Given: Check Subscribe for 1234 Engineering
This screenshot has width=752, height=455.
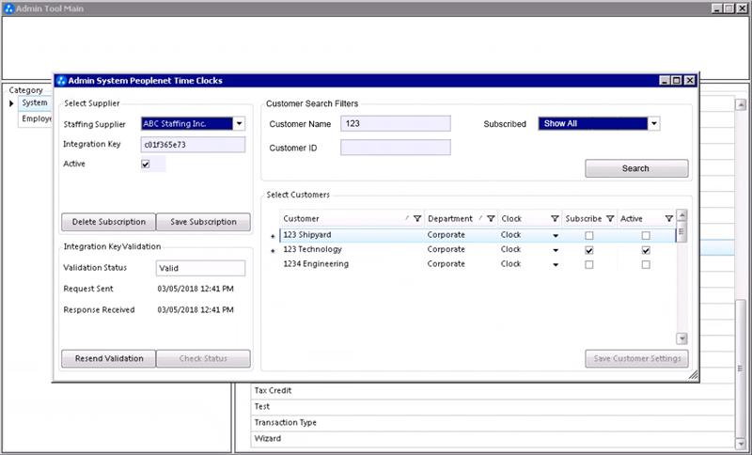Looking at the screenshot, I should point(589,265).
